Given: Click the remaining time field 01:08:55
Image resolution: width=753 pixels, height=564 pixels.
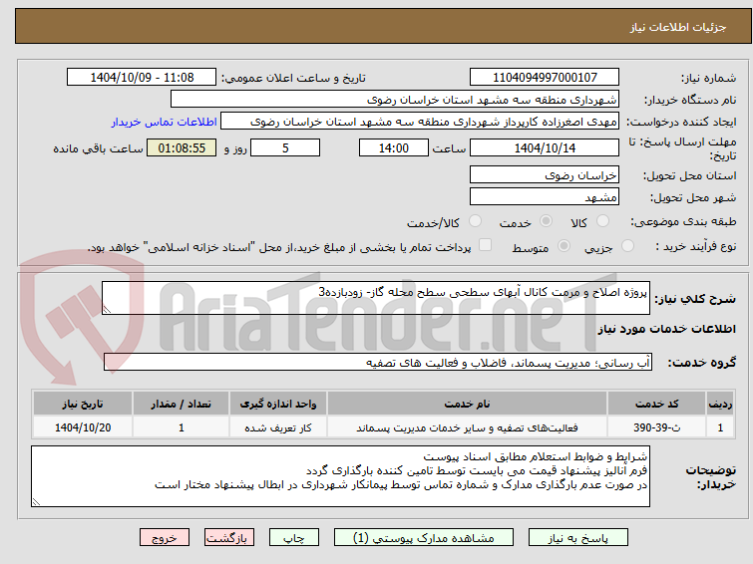Looking at the screenshot, I should tap(182, 147).
